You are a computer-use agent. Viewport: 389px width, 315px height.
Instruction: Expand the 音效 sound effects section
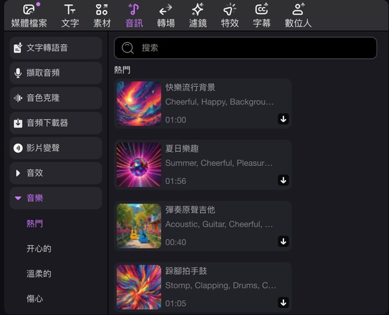tap(18, 173)
